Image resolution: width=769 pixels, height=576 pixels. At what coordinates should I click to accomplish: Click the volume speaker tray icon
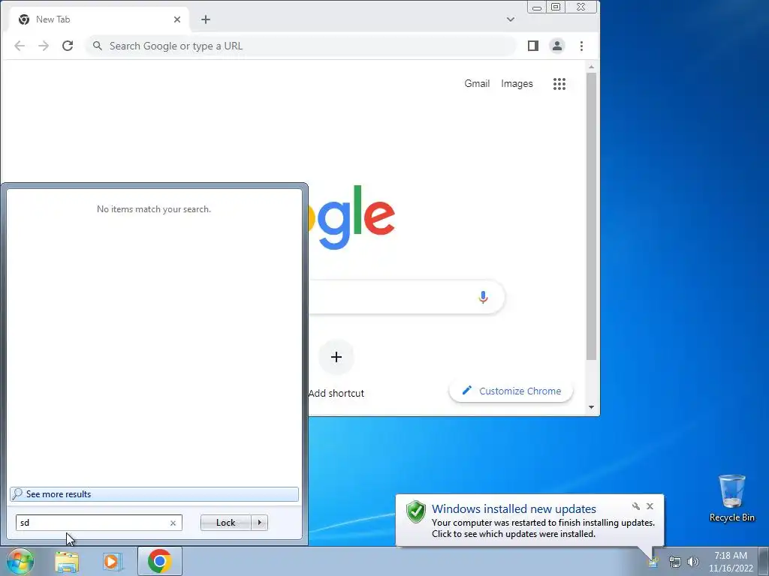coord(693,562)
